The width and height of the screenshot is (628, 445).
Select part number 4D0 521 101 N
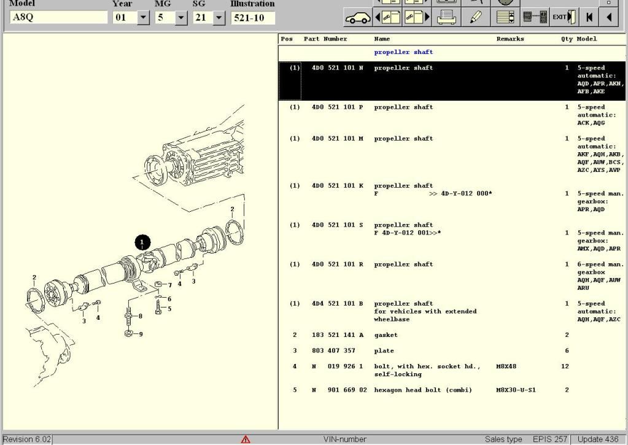coord(337,68)
